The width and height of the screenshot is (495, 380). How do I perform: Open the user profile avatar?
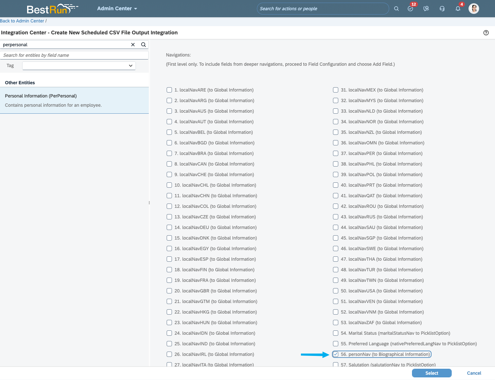coord(474,9)
